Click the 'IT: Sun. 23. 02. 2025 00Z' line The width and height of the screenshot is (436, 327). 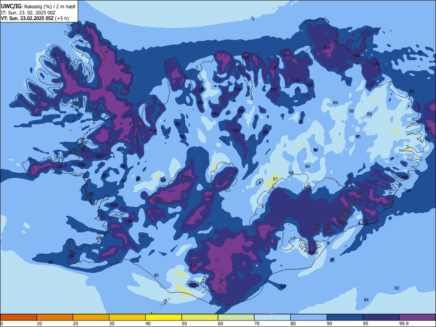click(x=28, y=13)
